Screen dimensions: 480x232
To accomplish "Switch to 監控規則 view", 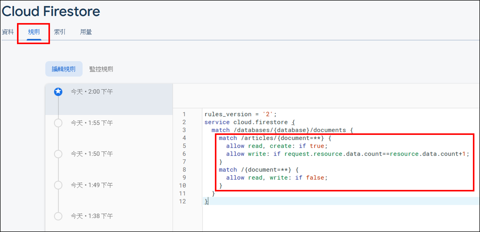I will coord(101,69).
